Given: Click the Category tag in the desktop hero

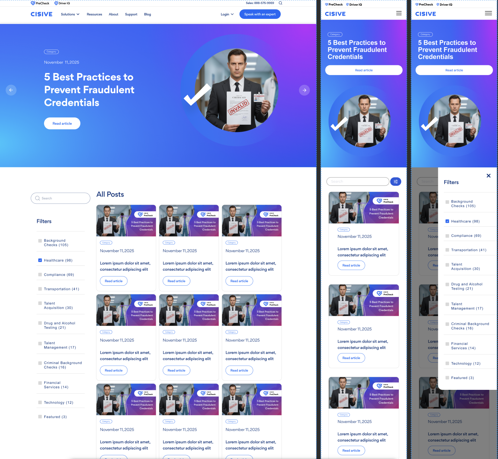Looking at the screenshot, I should coord(51,52).
